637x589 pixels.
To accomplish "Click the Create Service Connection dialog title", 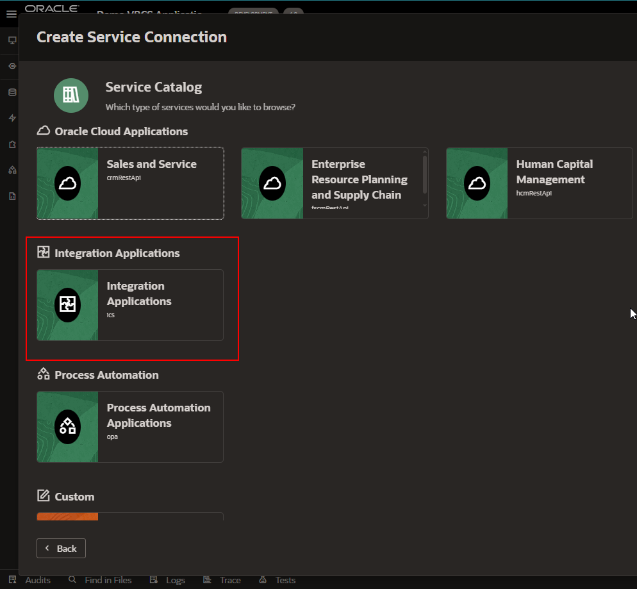I will [x=131, y=37].
